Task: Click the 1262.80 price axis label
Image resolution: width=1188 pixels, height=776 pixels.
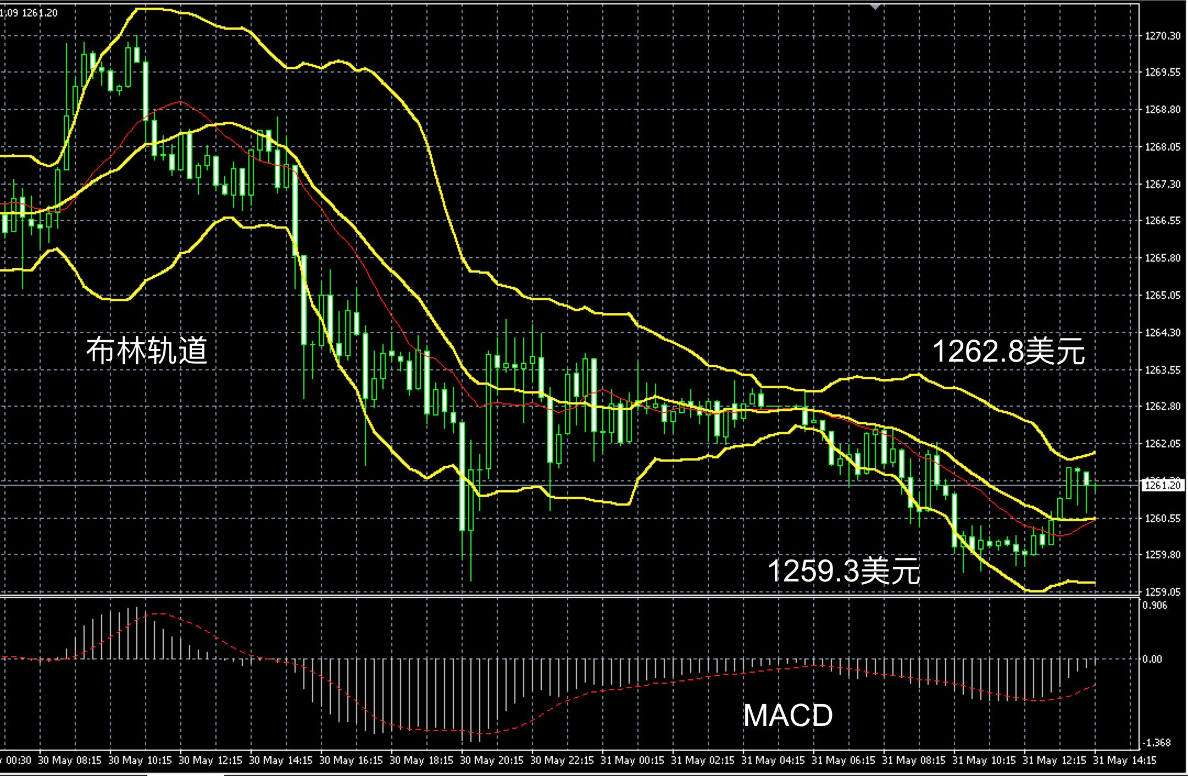Action: click(x=1163, y=406)
